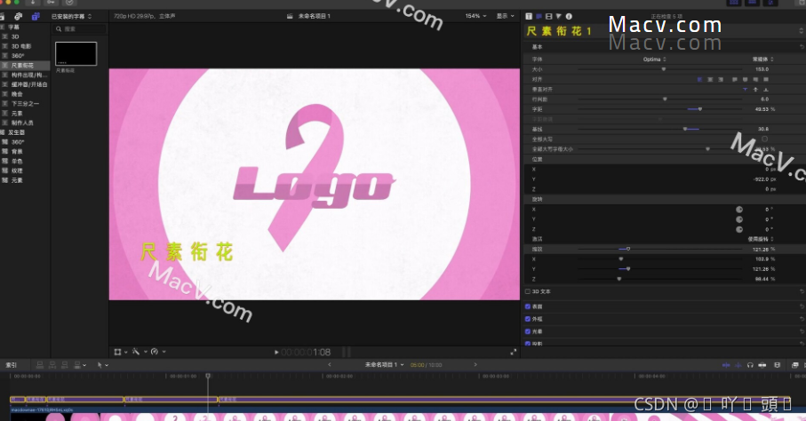
Task: Open the 常规体 font style dropdown
Action: (x=762, y=60)
